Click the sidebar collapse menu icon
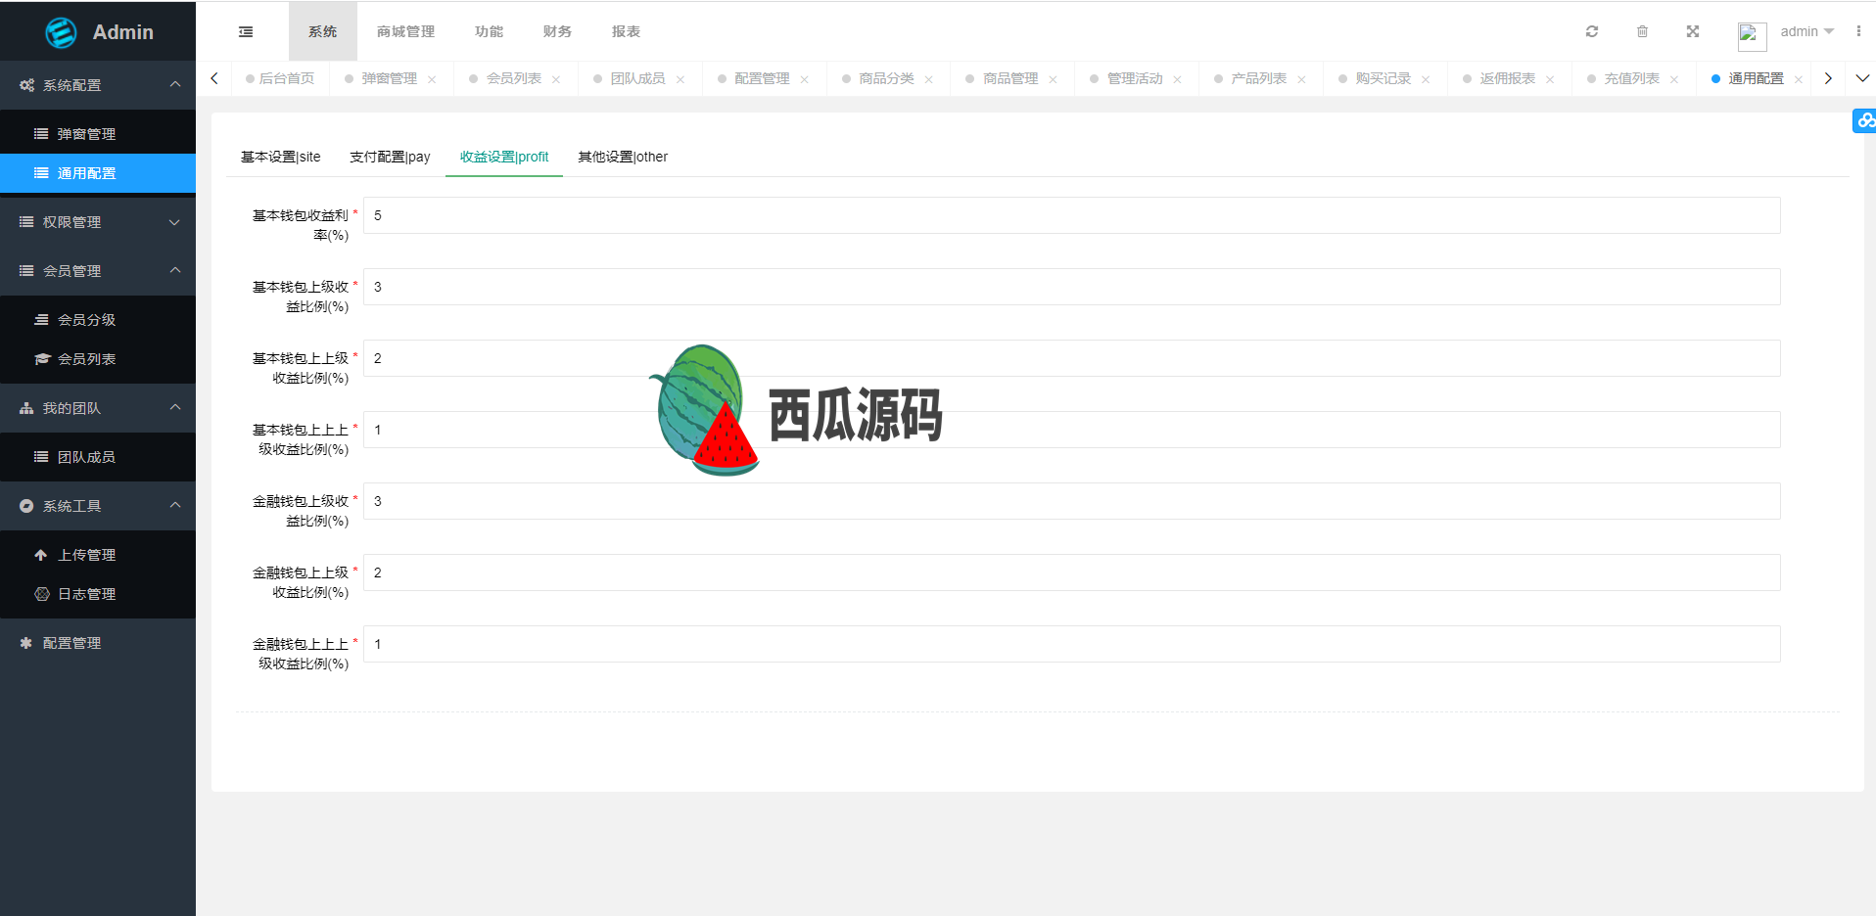Screen dimensions: 1876x916 click(246, 31)
